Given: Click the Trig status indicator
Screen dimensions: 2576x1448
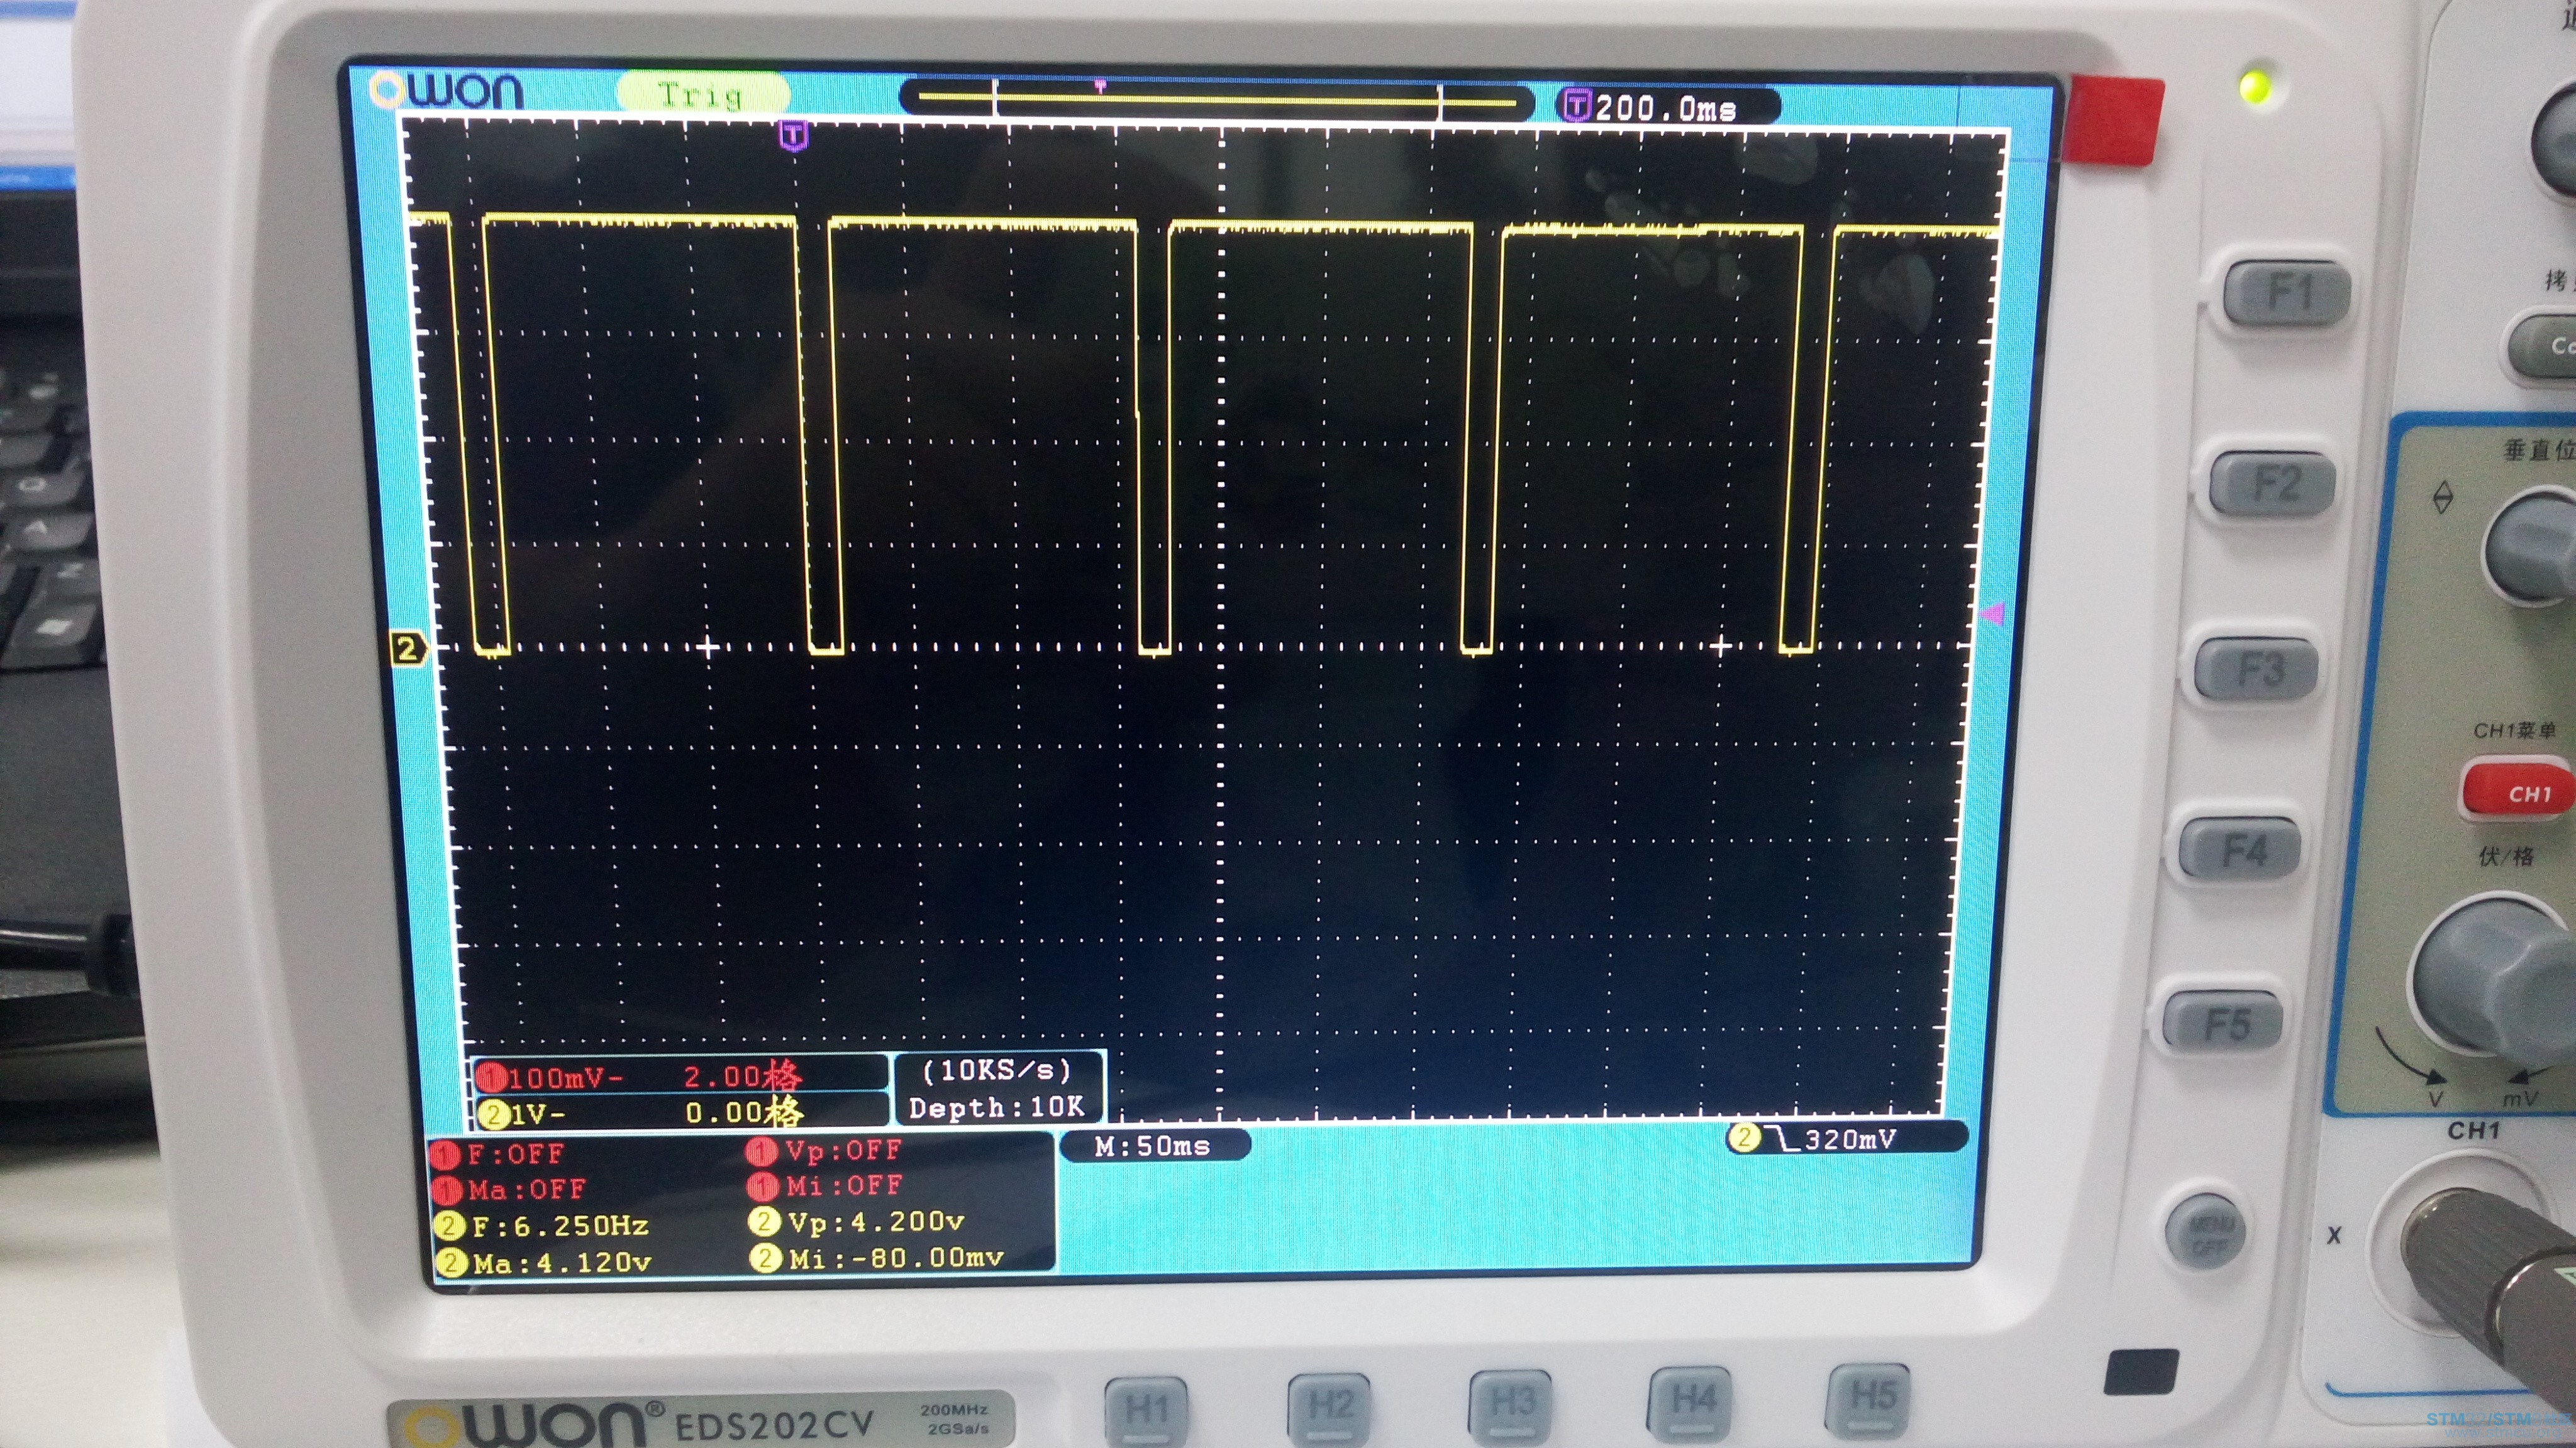Looking at the screenshot, I should [x=702, y=95].
